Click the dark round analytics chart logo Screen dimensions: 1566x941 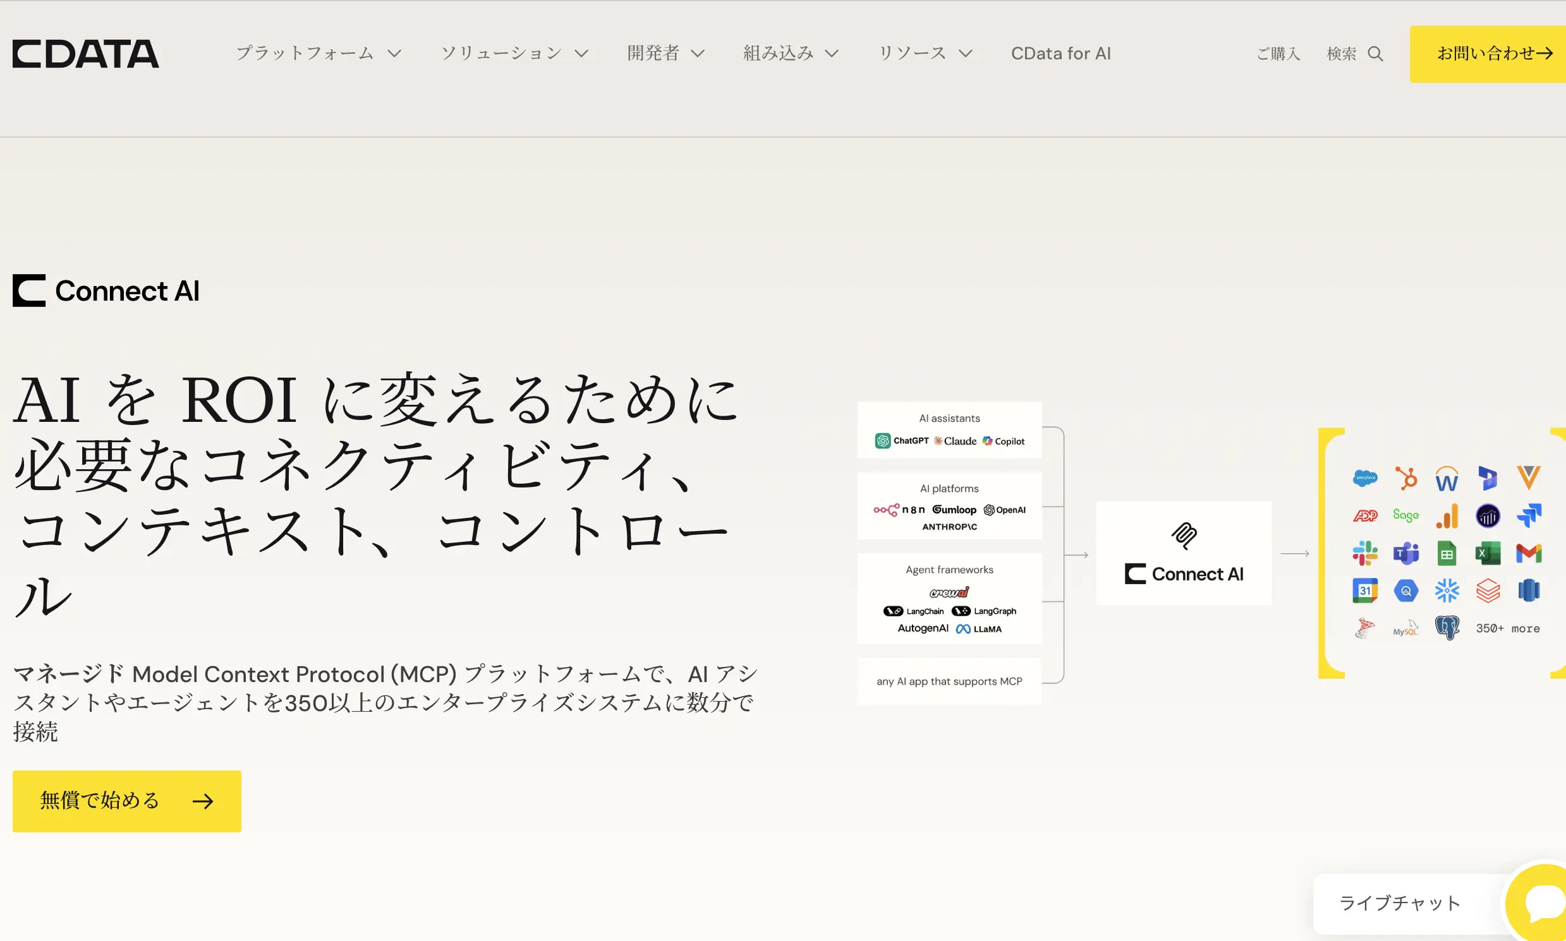[1488, 516]
